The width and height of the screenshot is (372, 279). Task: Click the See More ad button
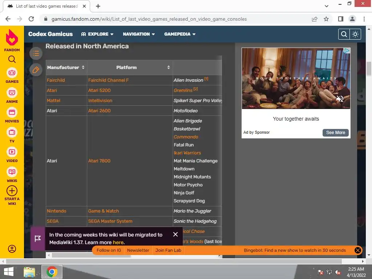pyautogui.click(x=335, y=133)
